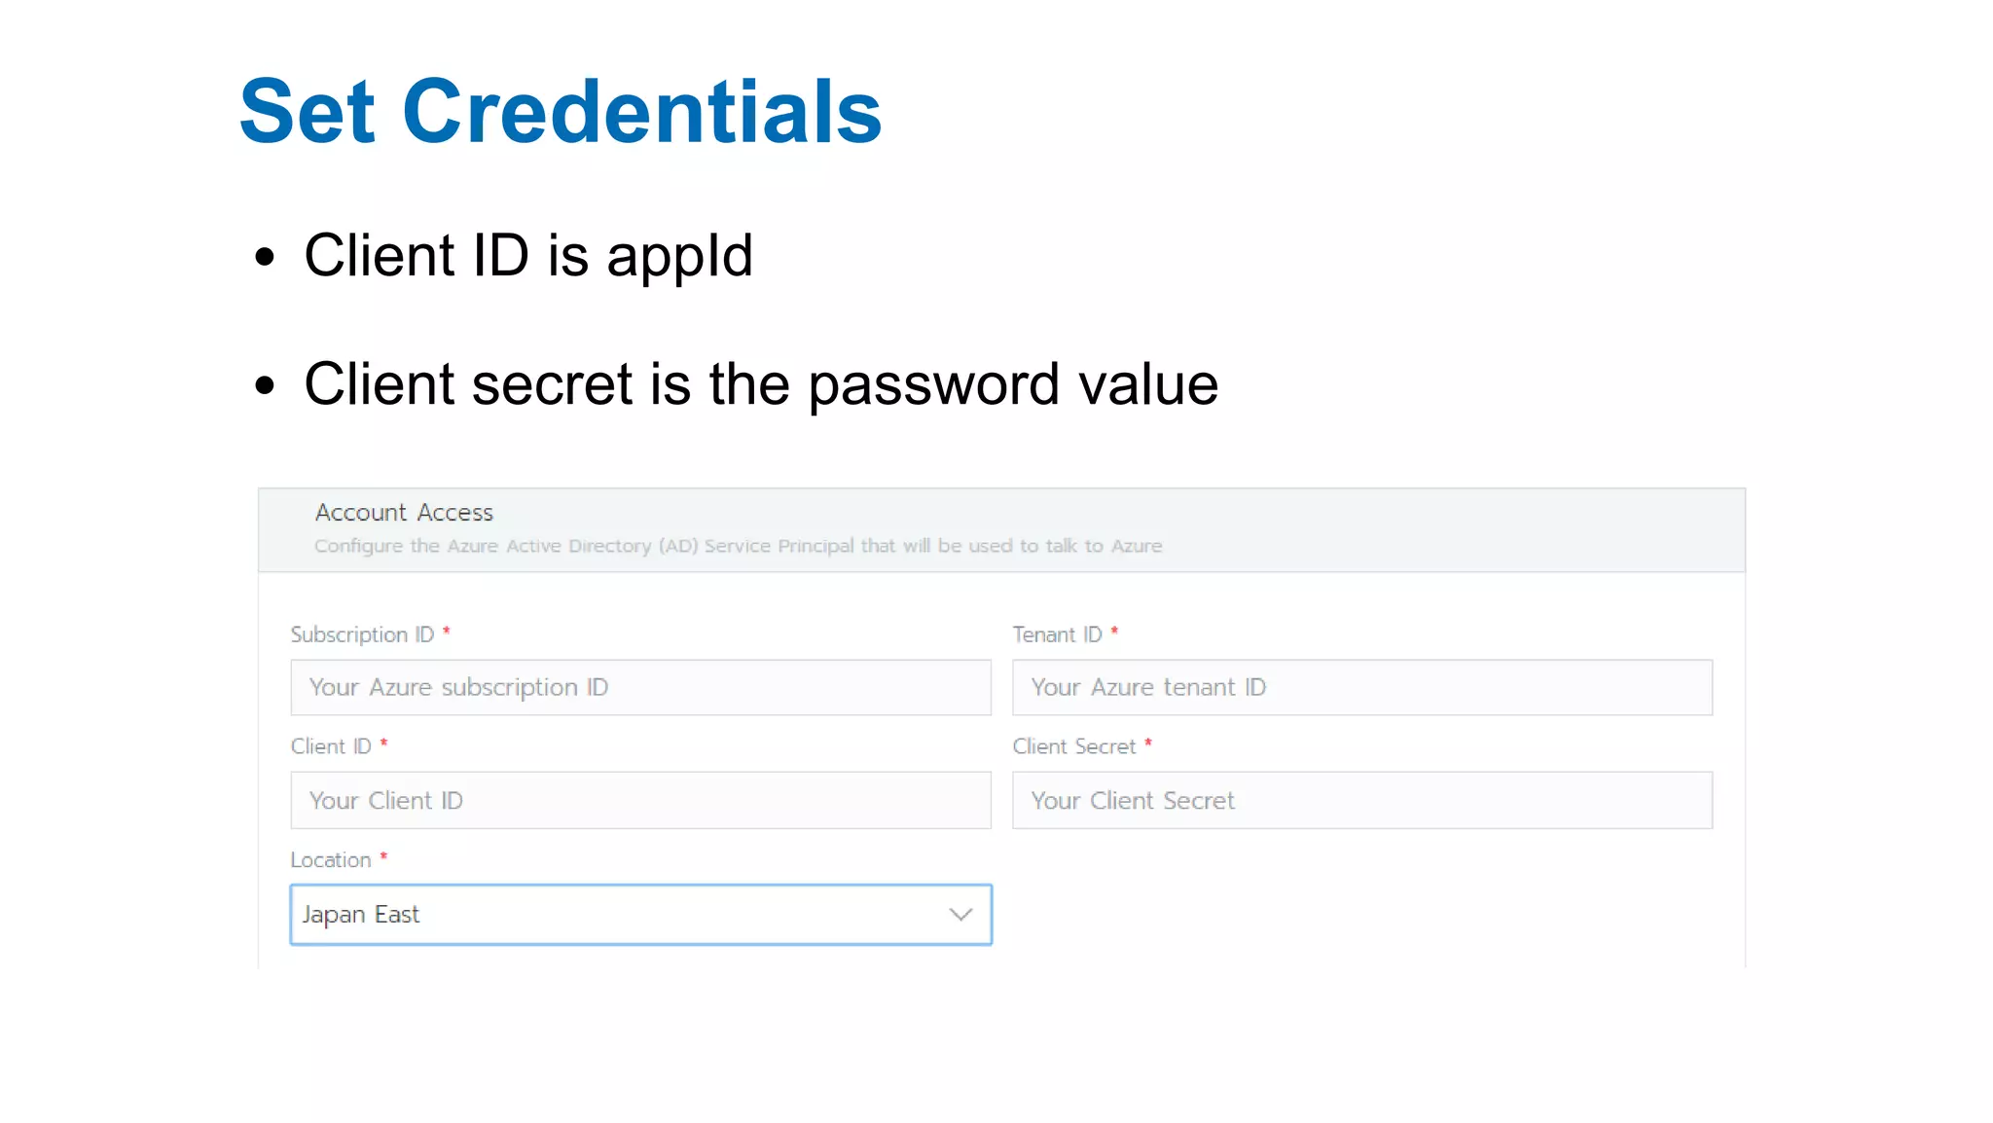The height and width of the screenshot is (1123, 1993).
Task: Click the 'Client secret is the password value' line
Action: pos(761,384)
